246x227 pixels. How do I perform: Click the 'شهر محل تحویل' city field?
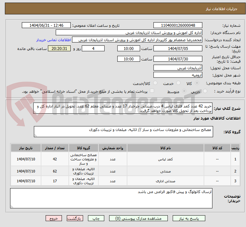[x=178, y=75]
